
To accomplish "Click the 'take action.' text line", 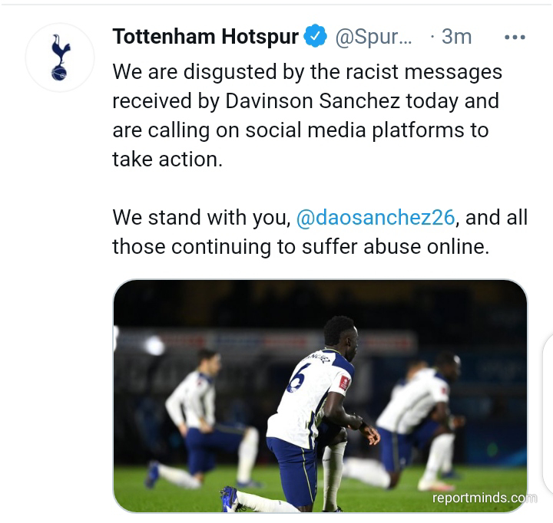I will (167, 160).
